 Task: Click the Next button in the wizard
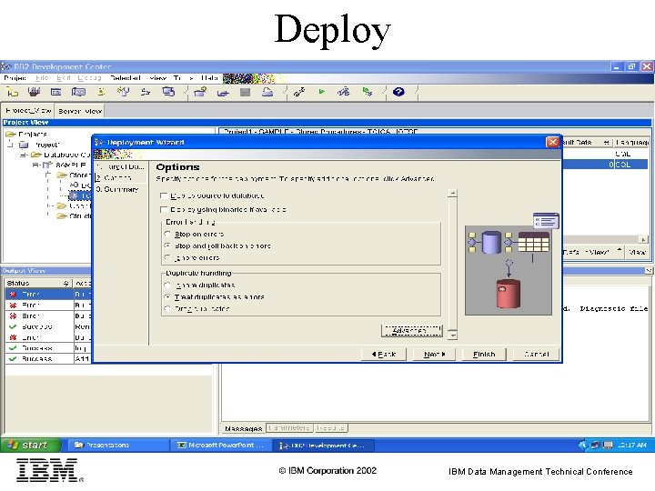pos(434,354)
